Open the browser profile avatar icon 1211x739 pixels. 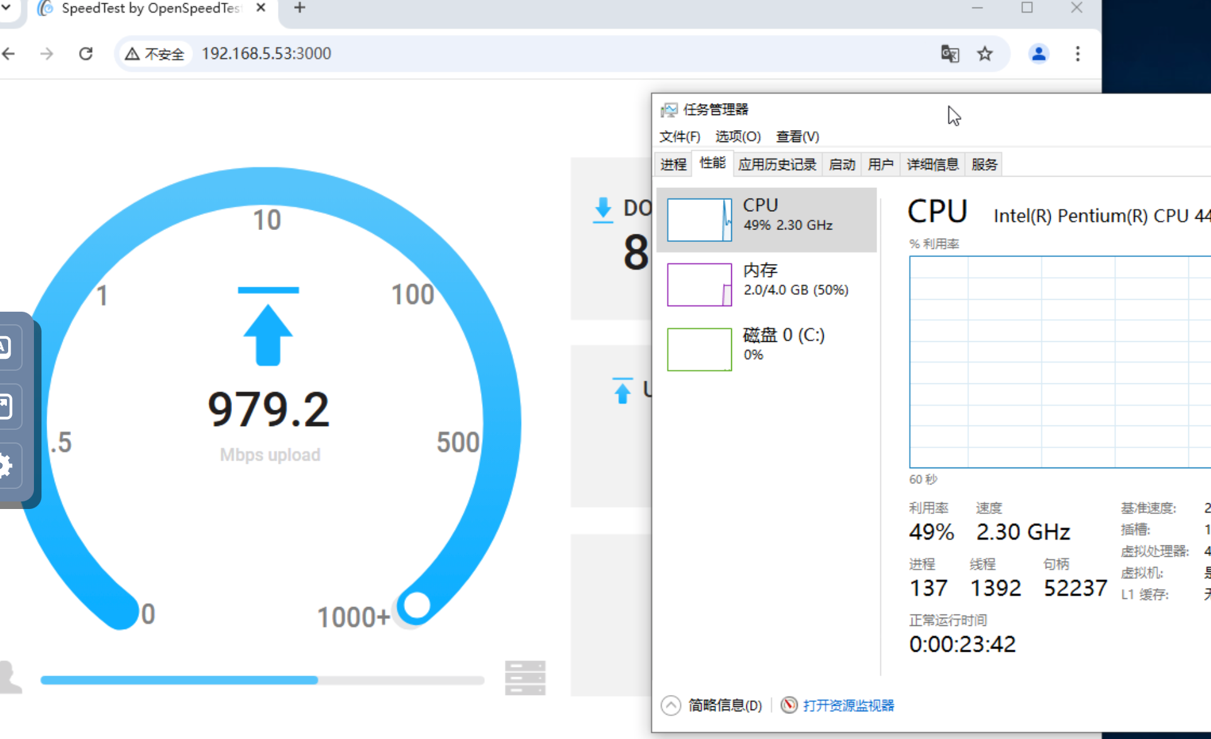tap(1039, 54)
